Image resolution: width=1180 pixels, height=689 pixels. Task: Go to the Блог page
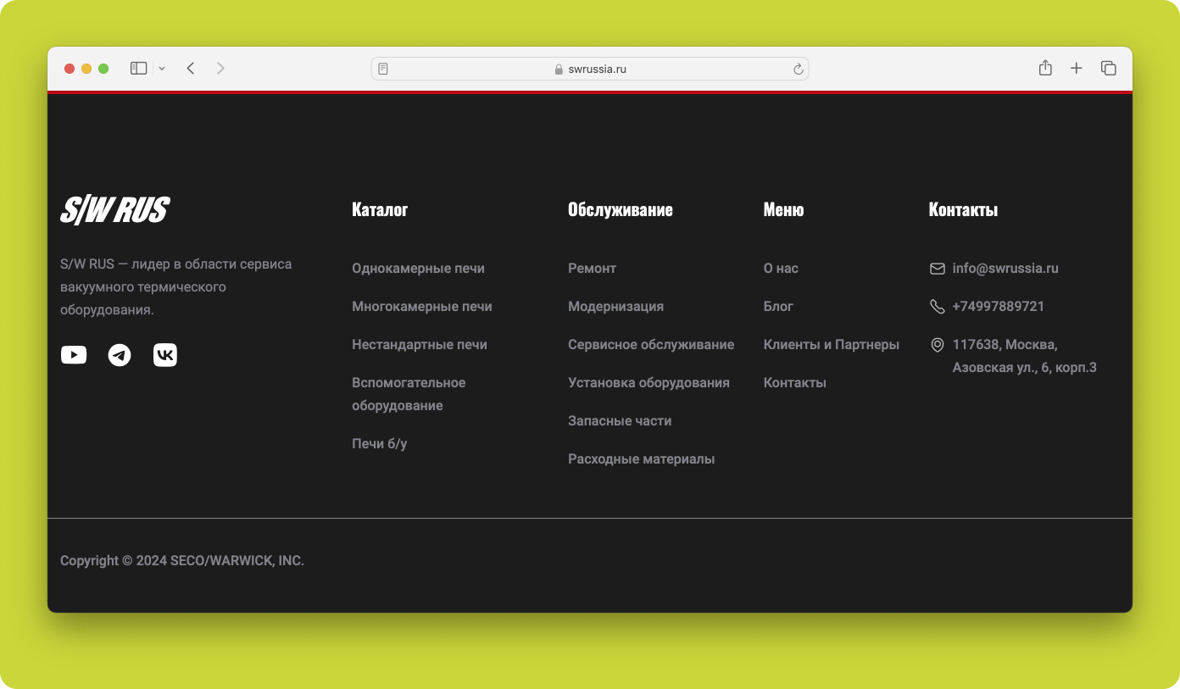coord(778,307)
